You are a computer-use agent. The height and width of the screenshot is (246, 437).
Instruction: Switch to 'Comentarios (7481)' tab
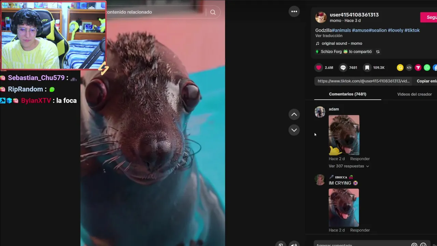(348, 94)
